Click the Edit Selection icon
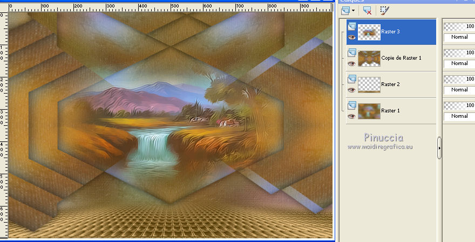The height and width of the screenshot is (242, 475). tap(384, 11)
